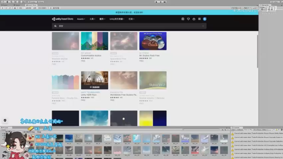Open language dropdown in Asset Store toolbar
The height and width of the screenshot is (159, 283).
(x=21, y=8)
